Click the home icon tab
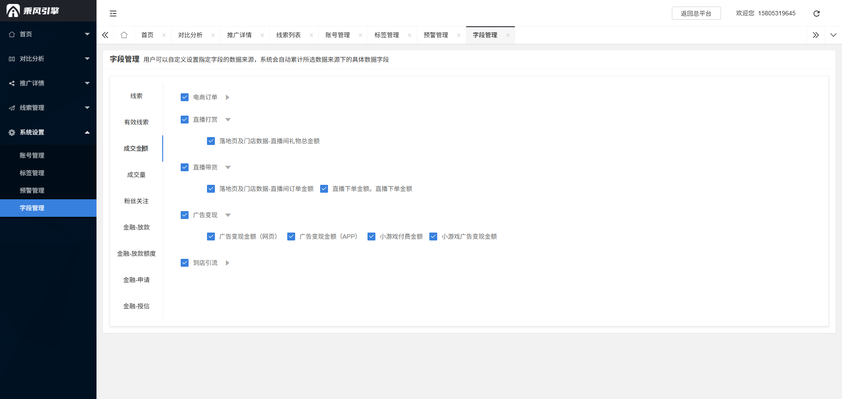This screenshot has width=842, height=399. click(124, 35)
